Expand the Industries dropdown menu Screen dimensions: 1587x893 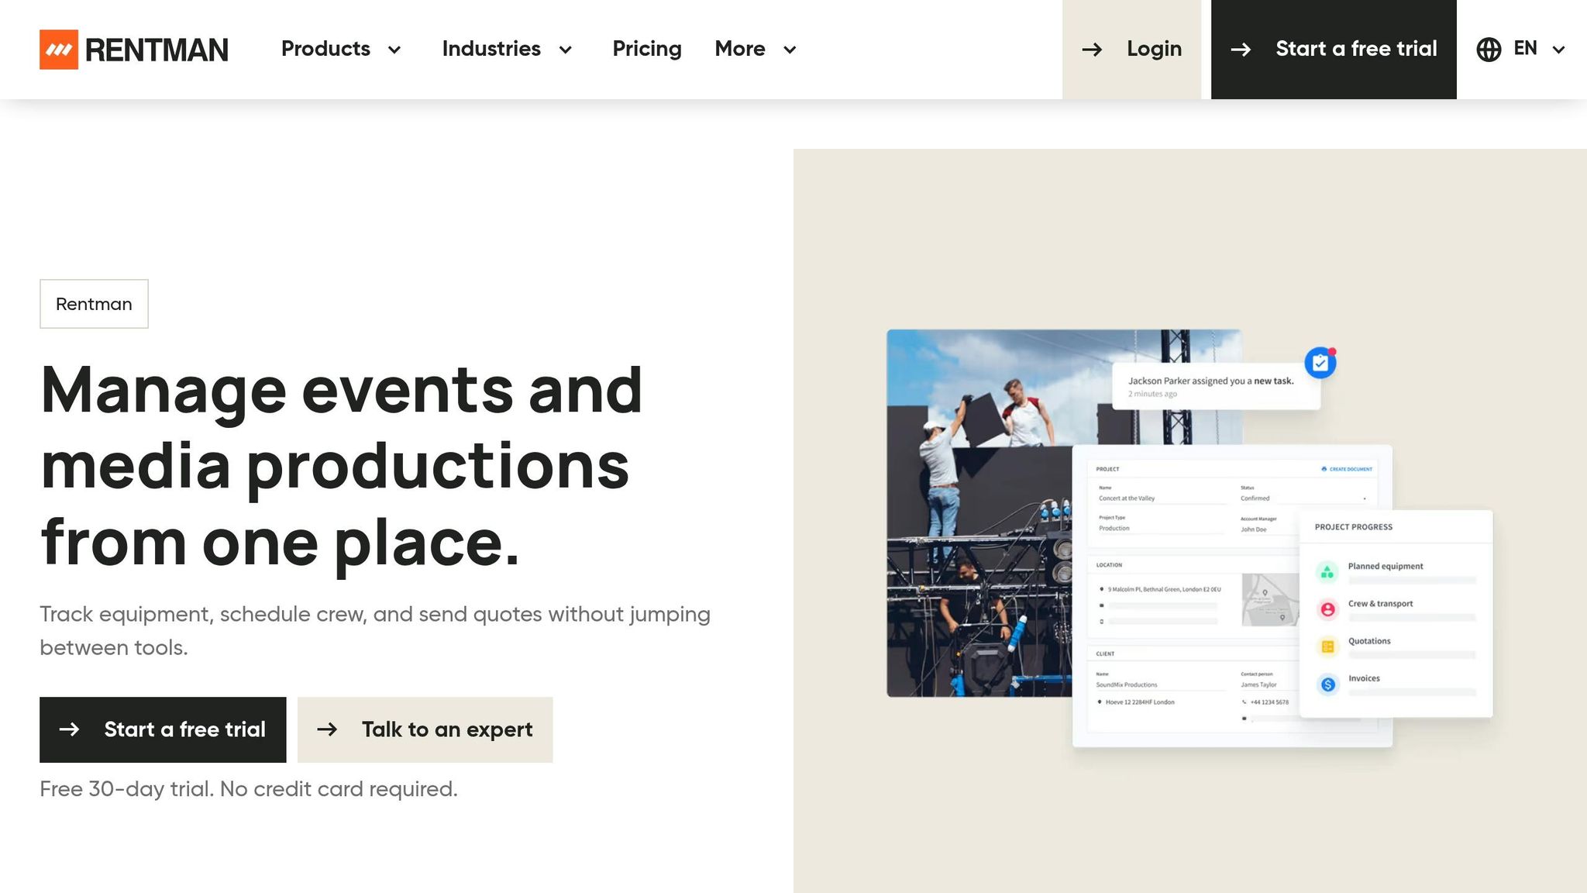point(507,49)
